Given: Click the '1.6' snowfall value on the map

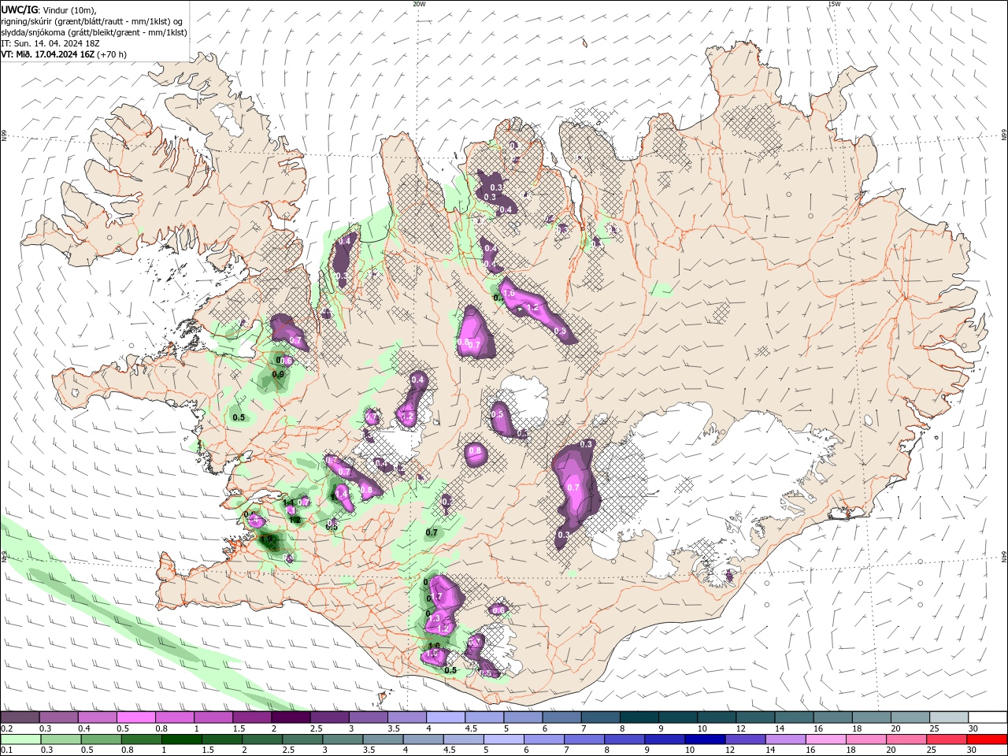Looking at the screenshot, I should 509,294.
